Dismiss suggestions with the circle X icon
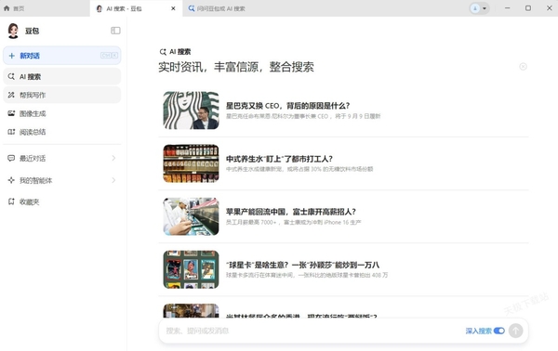 (x=523, y=67)
